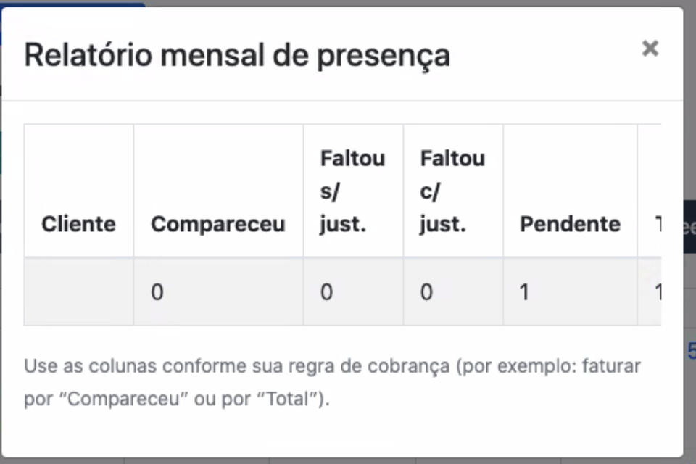
Task: Click the cut-off Total value cell
Action: point(654,292)
